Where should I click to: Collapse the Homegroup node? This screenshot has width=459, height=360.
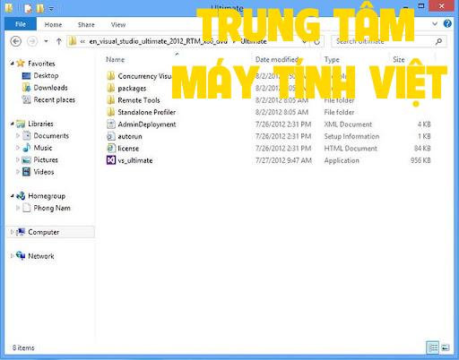click(x=12, y=196)
